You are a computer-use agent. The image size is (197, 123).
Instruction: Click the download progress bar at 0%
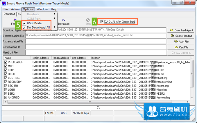(98, 107)
